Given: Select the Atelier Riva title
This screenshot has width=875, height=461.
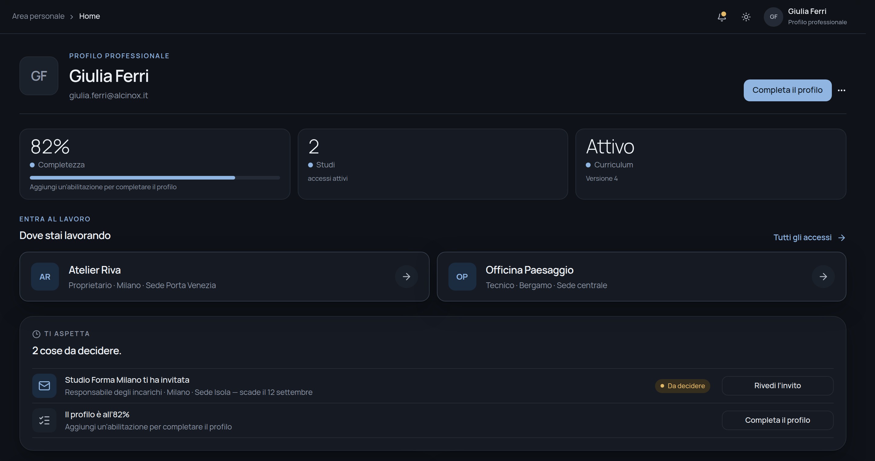Looking at the screenshot, I should click(x=95, y=270).
